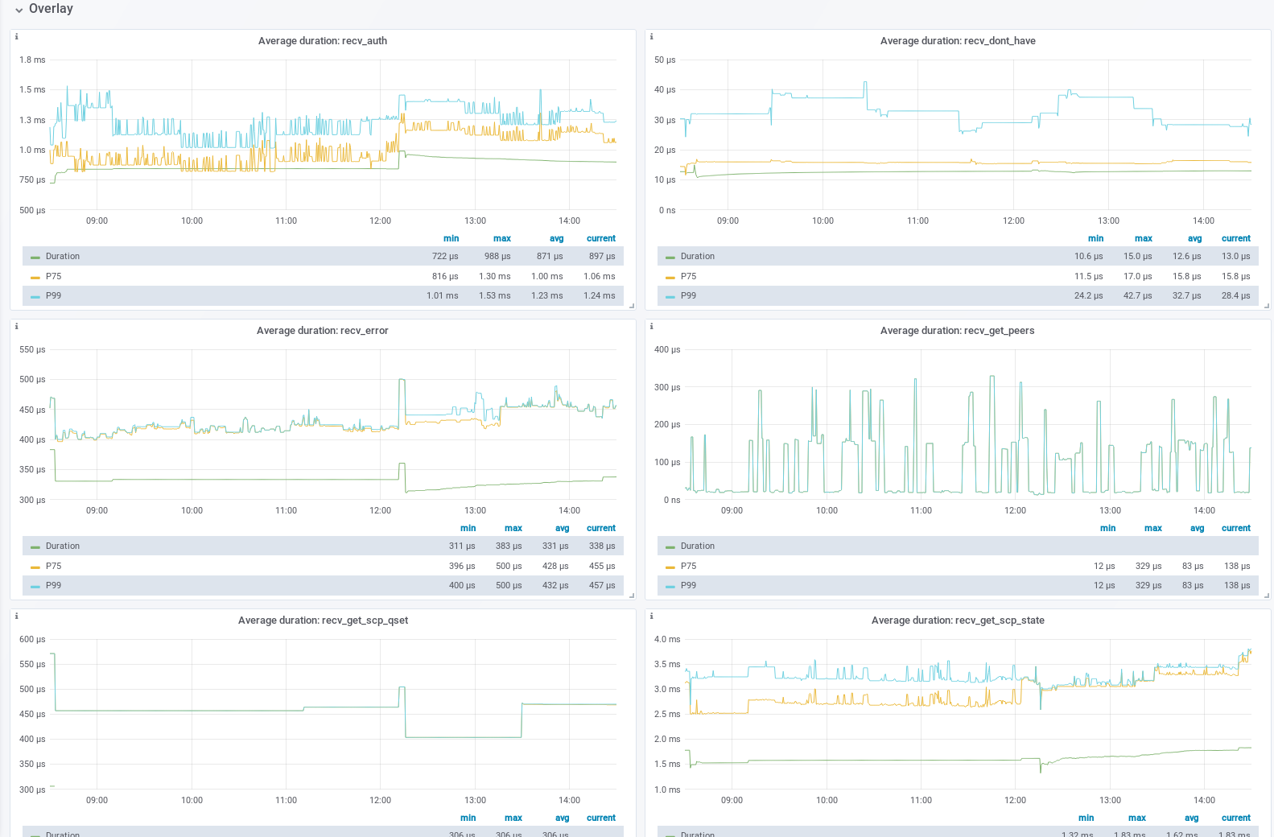Sort recv_error legend by current column

(x=601, y=528)
